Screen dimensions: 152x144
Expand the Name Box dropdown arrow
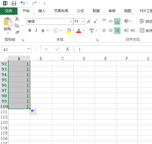click(28, 49)
